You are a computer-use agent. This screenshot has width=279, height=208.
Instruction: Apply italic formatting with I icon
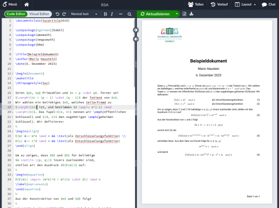tap(112, 14)
